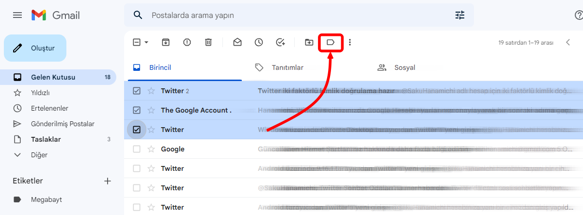Open the Labels icon in toolbar
The width and height of the screenshot is (583, 215).
pyautogui.click(x=331, y=42)
